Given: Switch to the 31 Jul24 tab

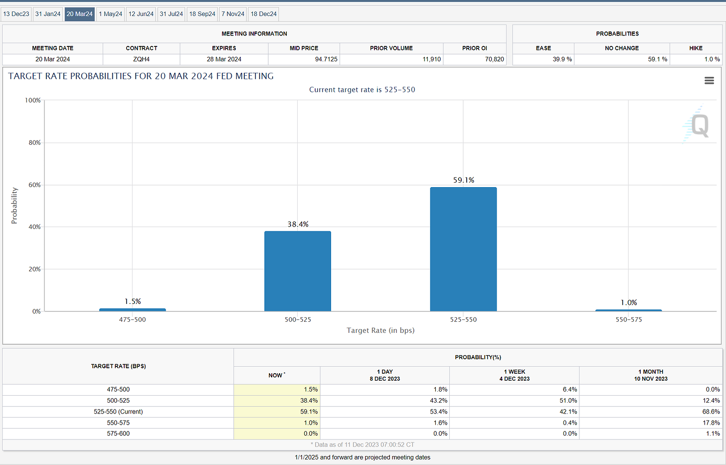Looking at the screenshot, I should coord(172,14).
